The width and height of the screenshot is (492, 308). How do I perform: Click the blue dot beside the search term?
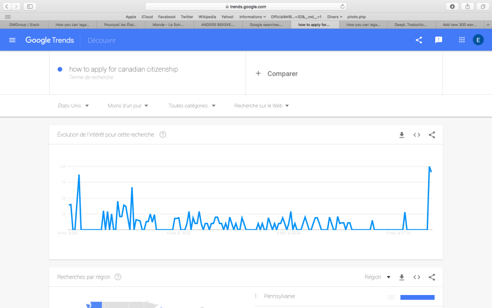(60, 69)
